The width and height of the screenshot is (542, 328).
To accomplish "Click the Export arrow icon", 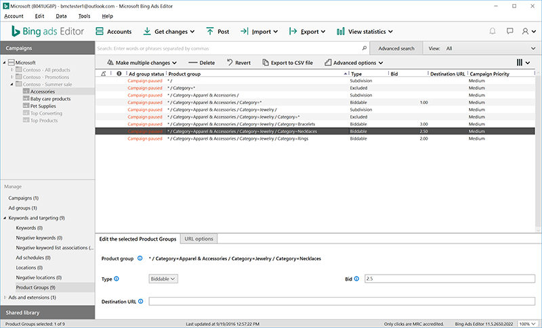I will tap(293, 31).
